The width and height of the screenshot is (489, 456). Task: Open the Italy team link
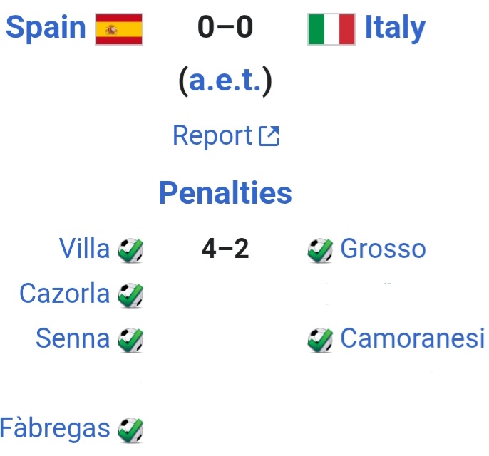[395, 28]
